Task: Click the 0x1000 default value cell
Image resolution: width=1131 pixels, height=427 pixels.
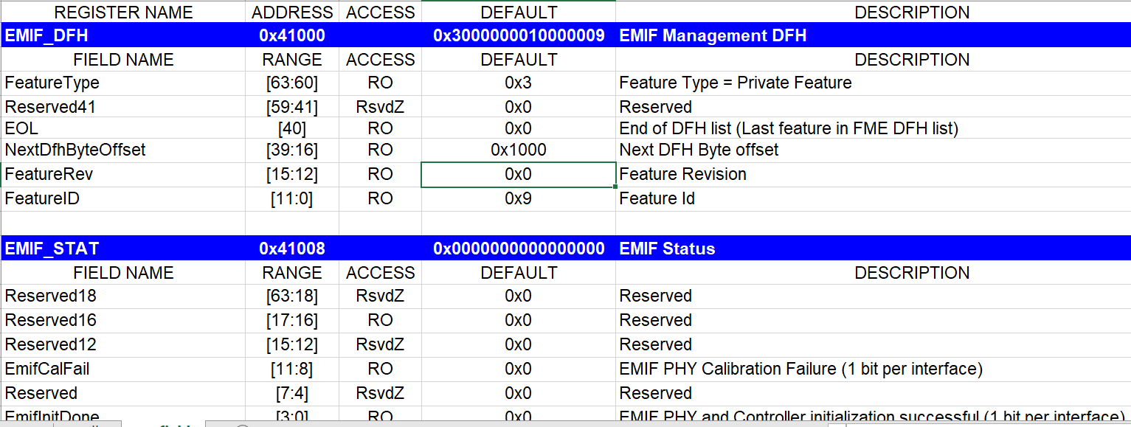Action: click(519, 150)
